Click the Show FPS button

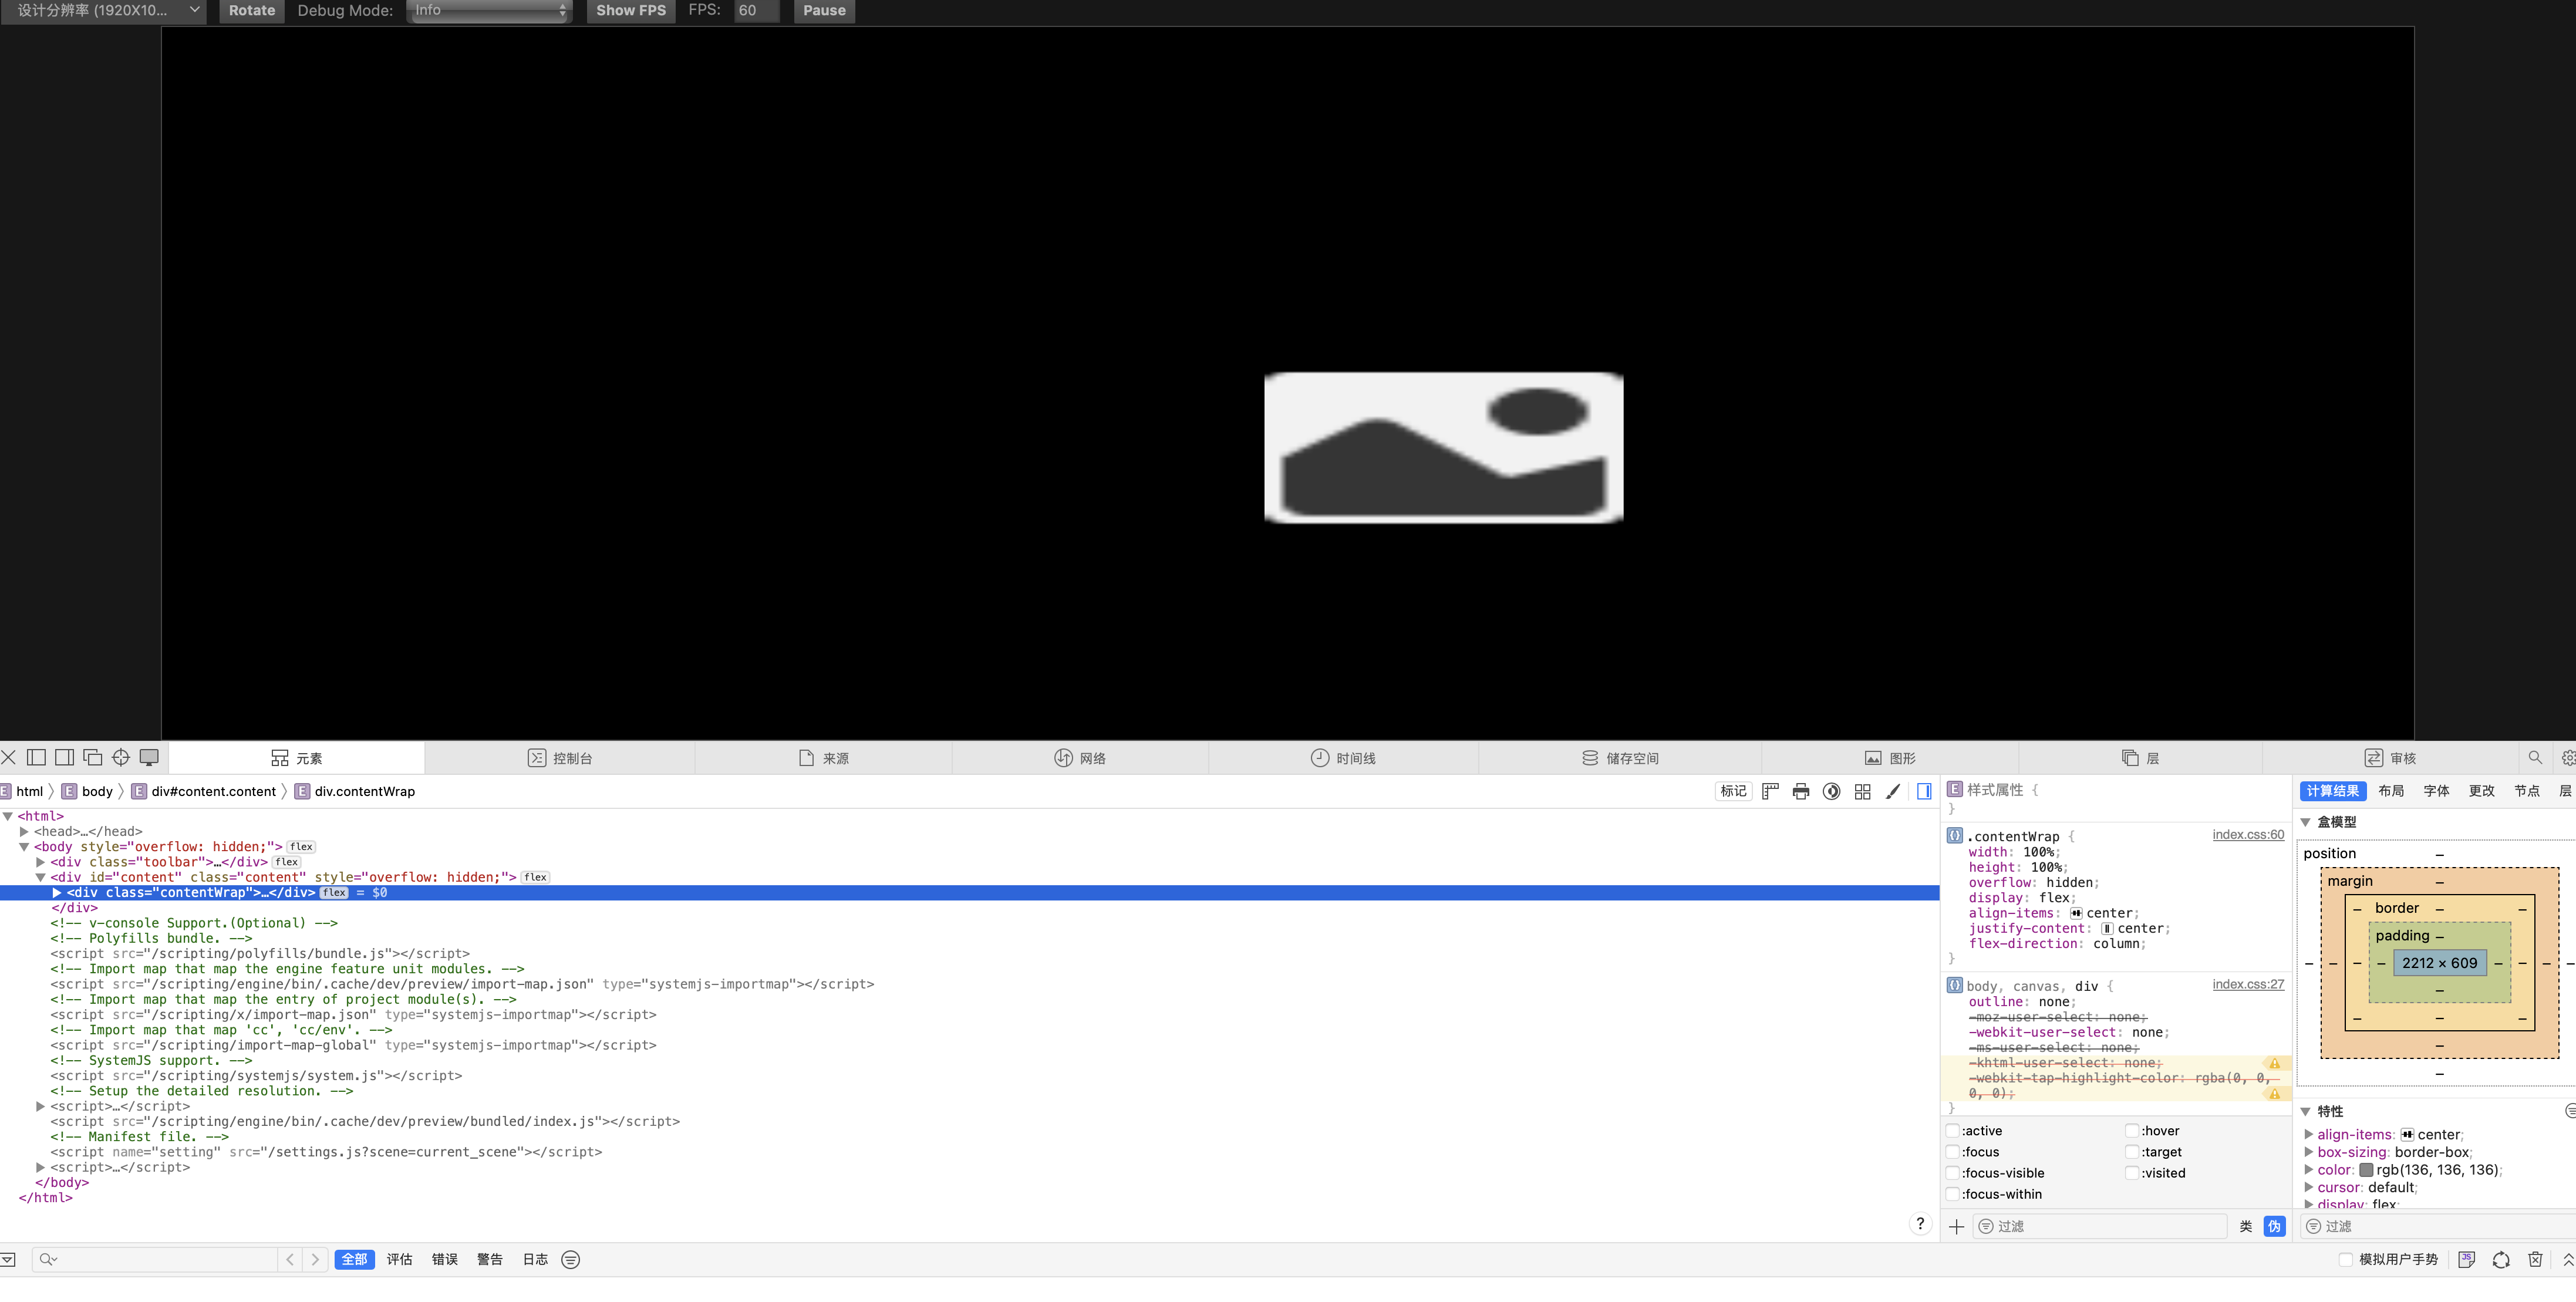pyautogui.click(x=630, y=10)
